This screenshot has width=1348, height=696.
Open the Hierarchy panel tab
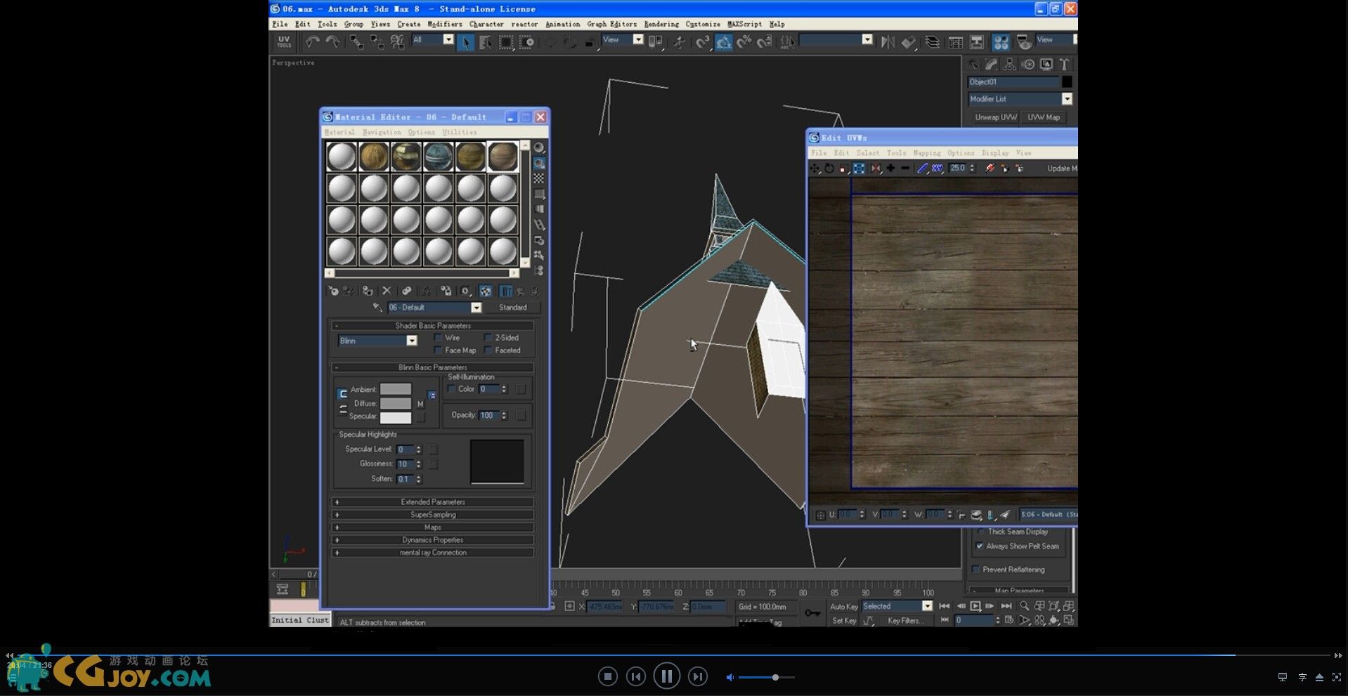click(x=1009, y=65)
